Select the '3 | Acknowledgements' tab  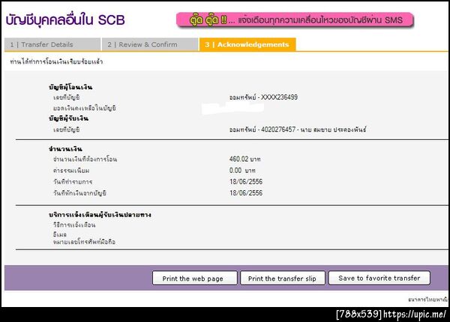pos(247,44)
